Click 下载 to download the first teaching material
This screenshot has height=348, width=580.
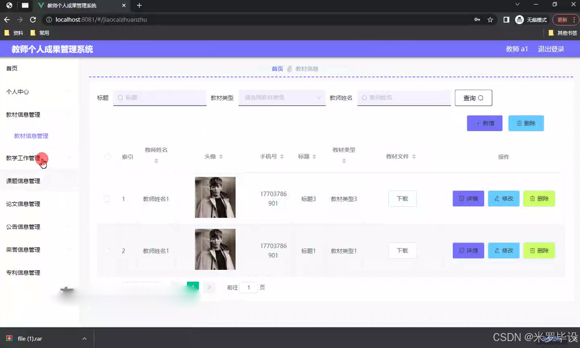(402, 199)
